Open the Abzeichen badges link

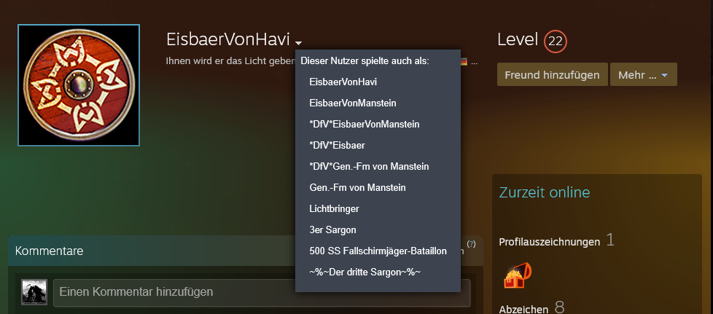click(523, 310)
